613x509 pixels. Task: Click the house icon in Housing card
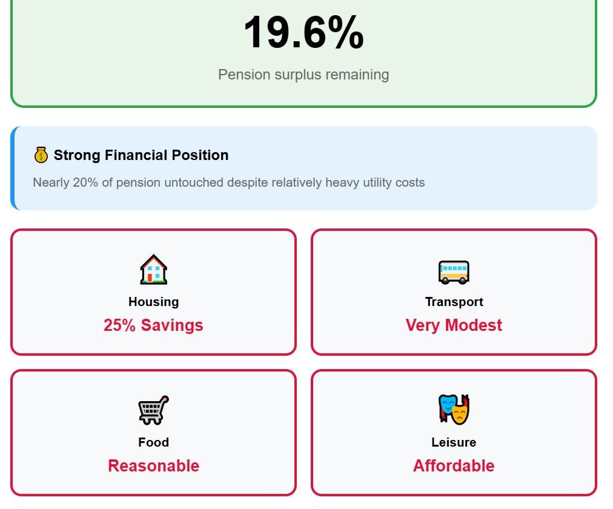coord(153,270)
